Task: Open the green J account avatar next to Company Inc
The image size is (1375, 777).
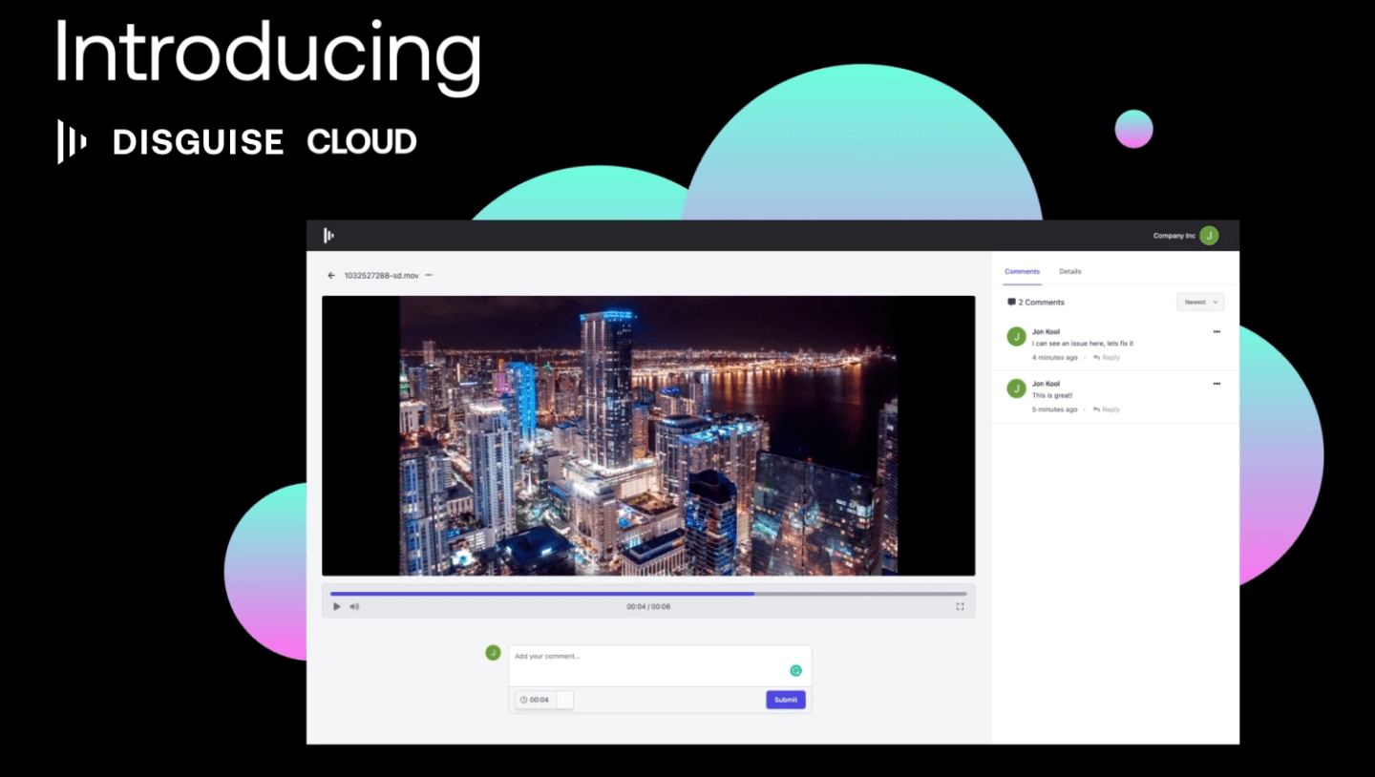Action: (x=1209, y=236)
